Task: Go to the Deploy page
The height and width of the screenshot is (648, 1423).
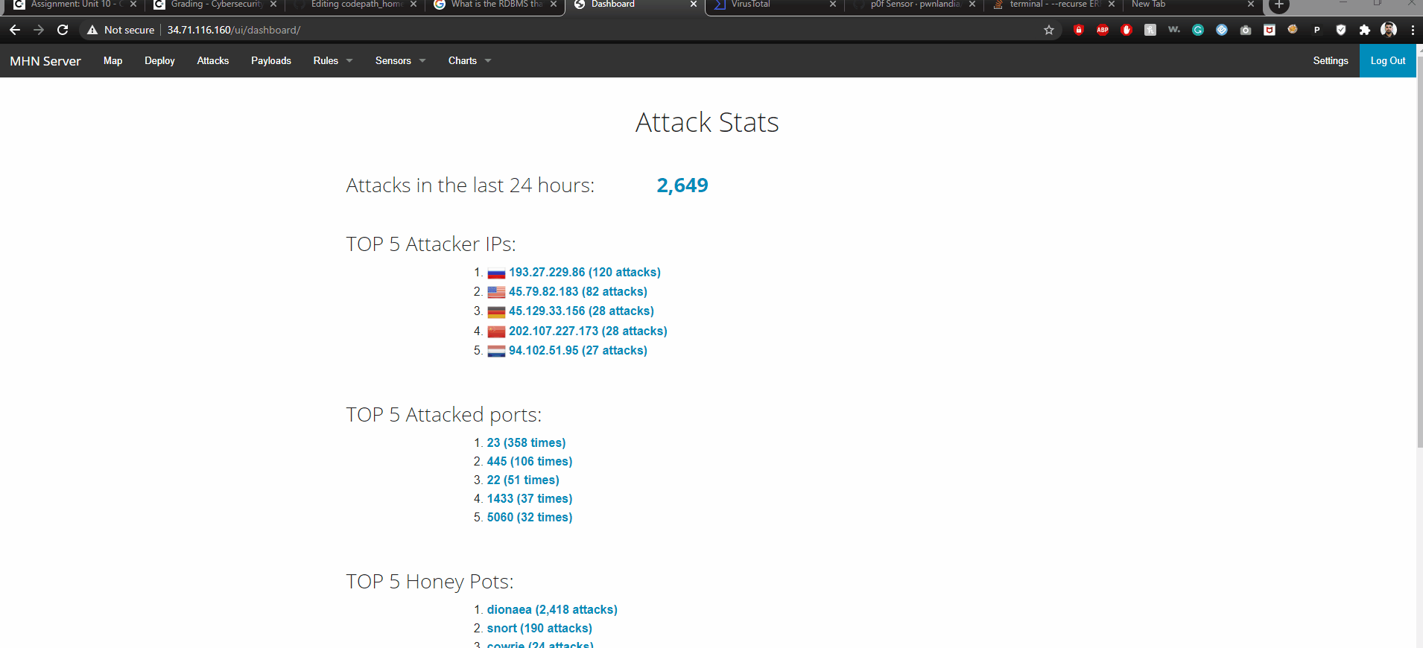Action: pyautogui.click(x=159, y=61)
